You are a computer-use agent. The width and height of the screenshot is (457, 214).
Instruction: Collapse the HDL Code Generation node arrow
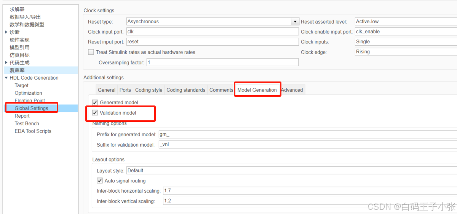[x=6, y=78]
